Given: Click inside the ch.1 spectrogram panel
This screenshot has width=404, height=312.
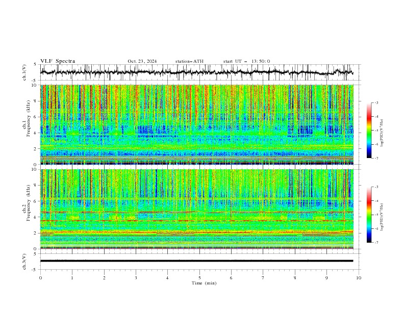Looking at the screenshot, I should coord(197,124).
